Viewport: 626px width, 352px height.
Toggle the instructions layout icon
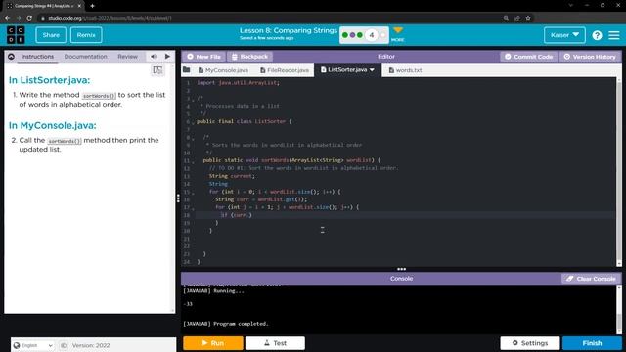click(157, 70)
